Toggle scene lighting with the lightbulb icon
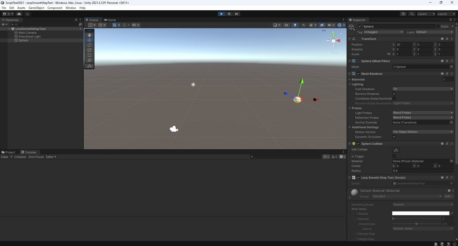458x246 pixels. 295,25
